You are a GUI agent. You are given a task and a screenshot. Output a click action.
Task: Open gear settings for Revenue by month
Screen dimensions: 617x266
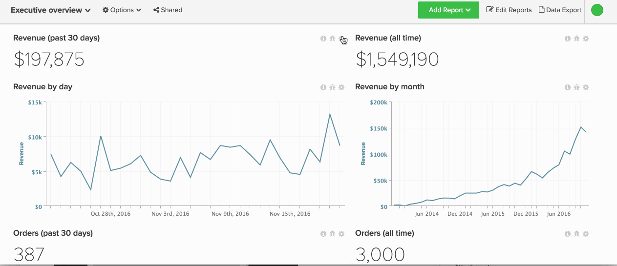pos(586,87)
